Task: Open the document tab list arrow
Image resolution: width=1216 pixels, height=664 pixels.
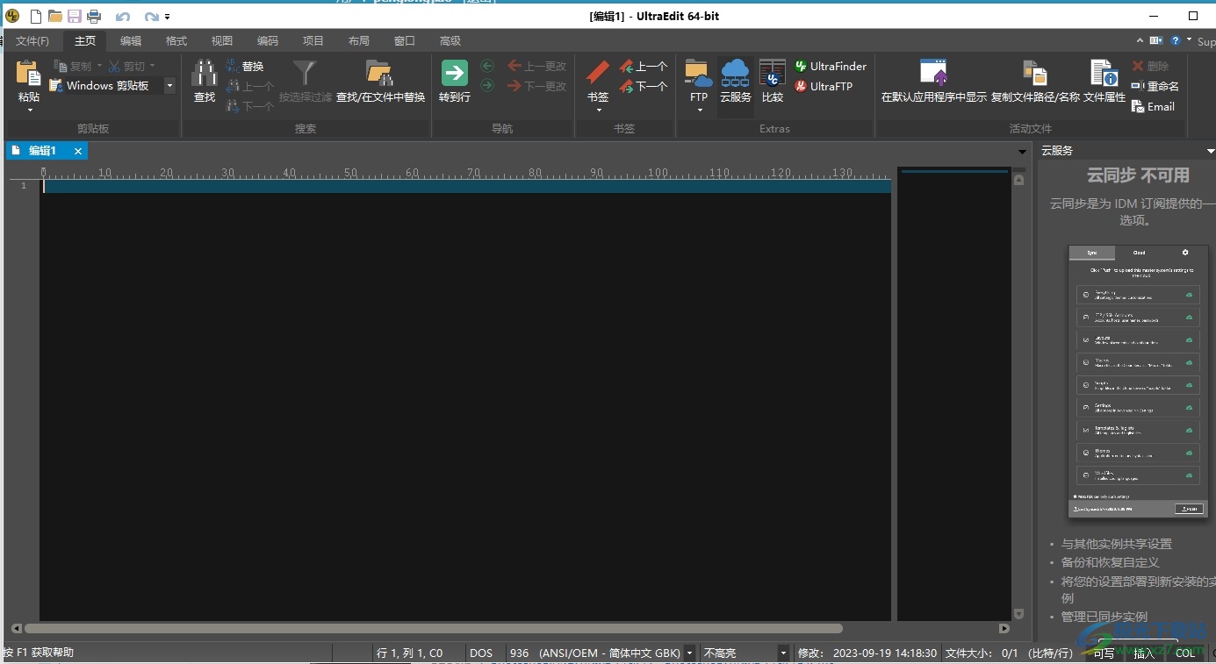Action: pyautogui.click(x=1022, y=152)
